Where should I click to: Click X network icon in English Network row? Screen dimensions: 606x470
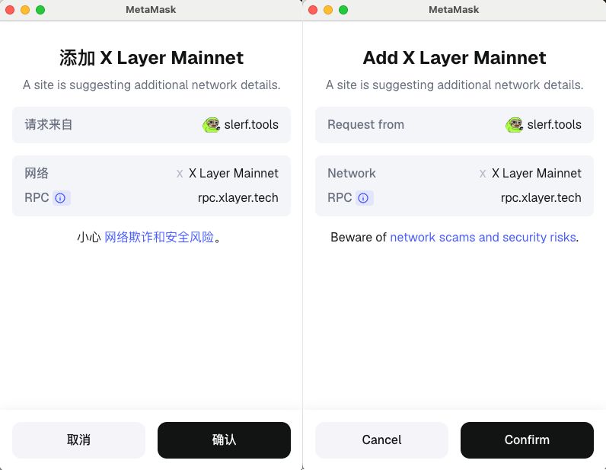(483, 174)
